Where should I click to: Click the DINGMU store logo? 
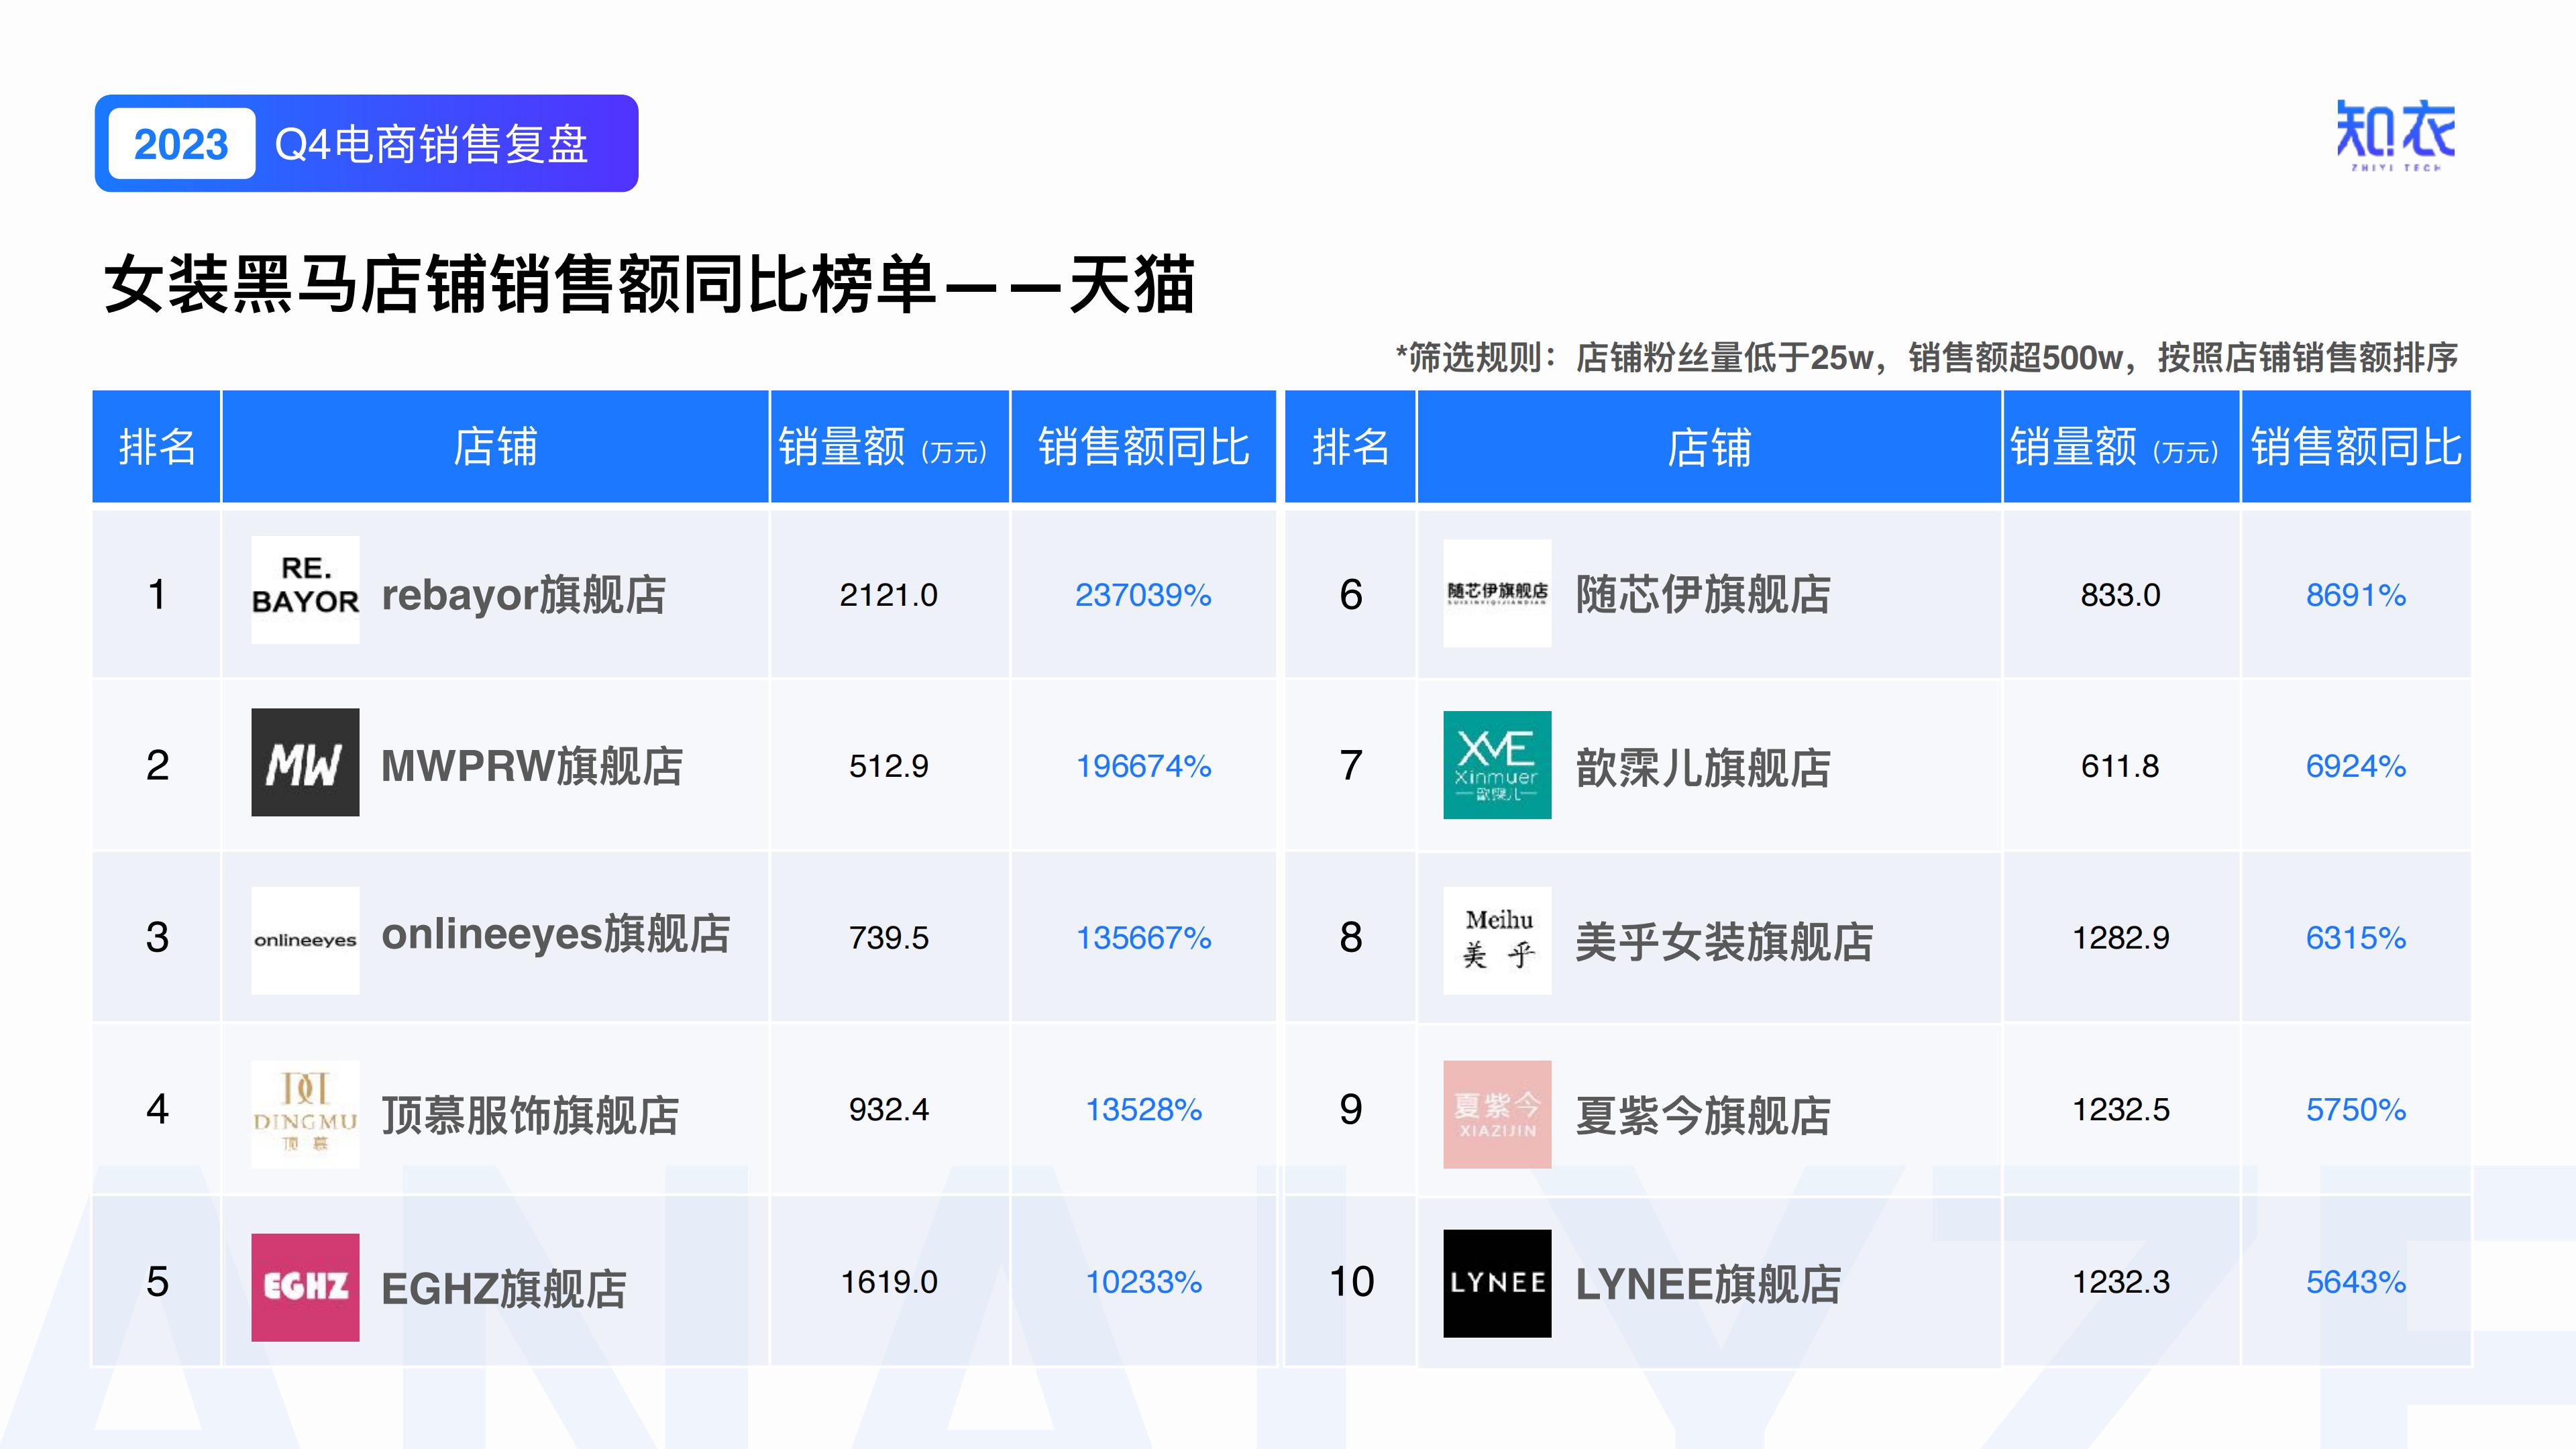(305, 1114)
